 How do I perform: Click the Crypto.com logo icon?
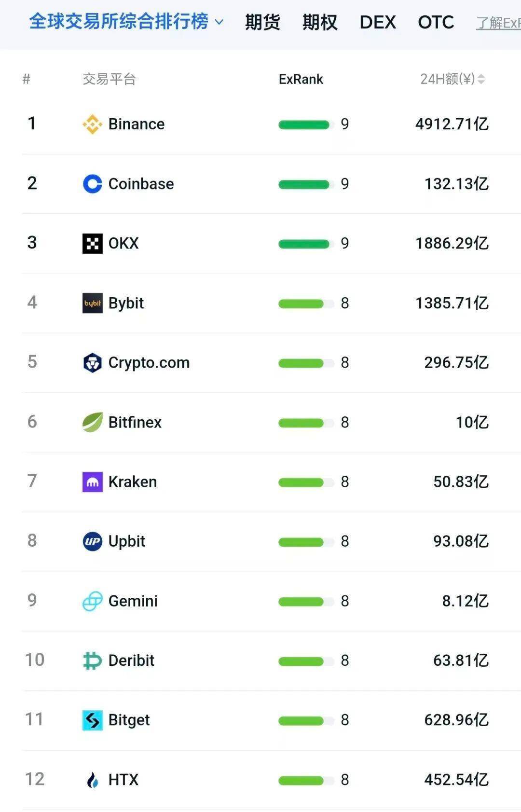(92, 363)
